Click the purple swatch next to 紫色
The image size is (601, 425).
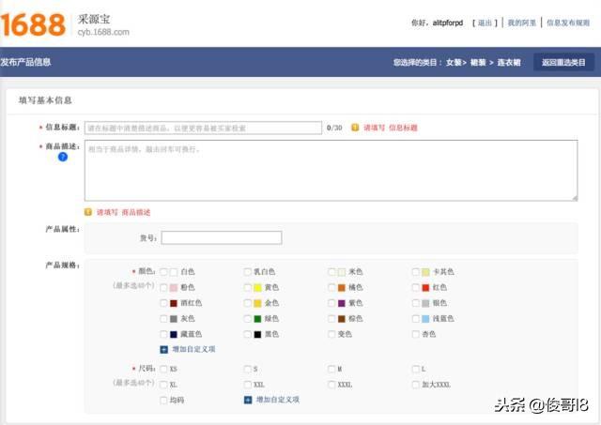[342, 303]
